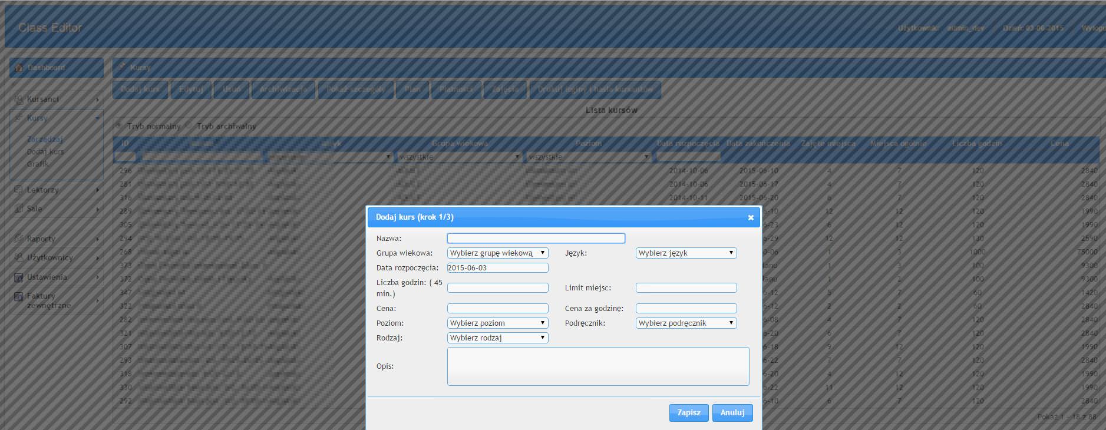
Task: Click the Kursanci icon in sidebar
Action: pos(19,99)
